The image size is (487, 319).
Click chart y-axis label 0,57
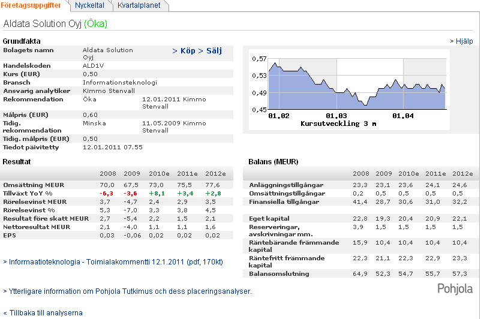(259, 58)
